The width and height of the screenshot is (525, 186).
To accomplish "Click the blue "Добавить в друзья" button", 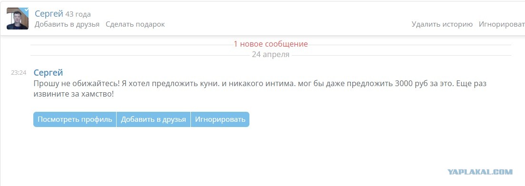I will click(153, 119).
